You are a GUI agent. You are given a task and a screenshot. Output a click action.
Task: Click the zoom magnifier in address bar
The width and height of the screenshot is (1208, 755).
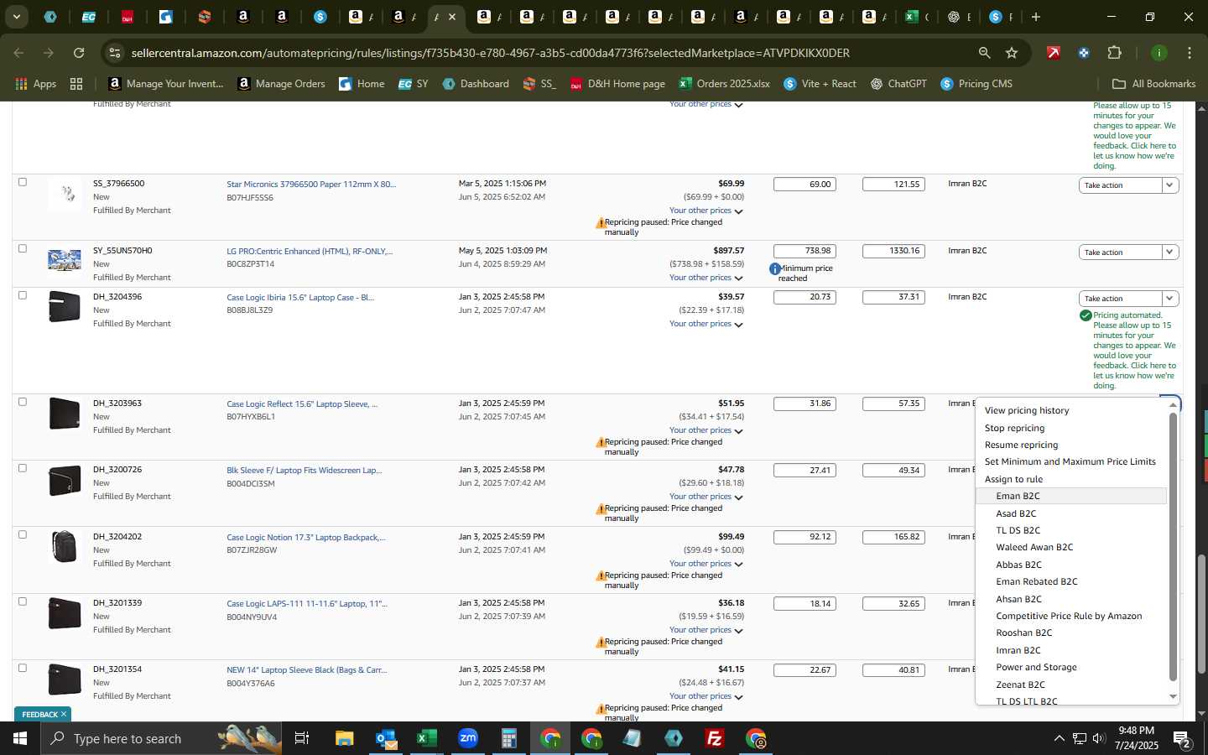click(984, 53)
